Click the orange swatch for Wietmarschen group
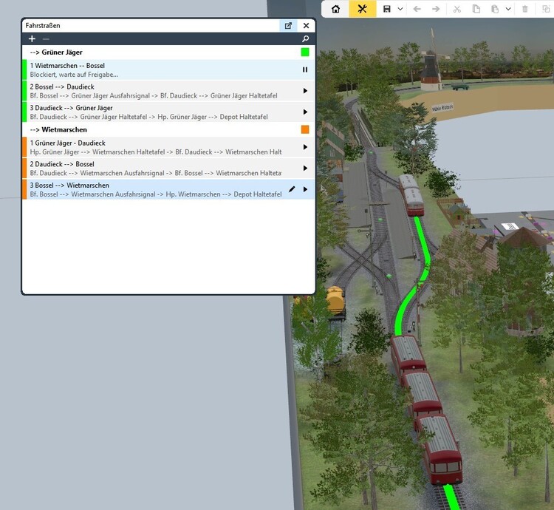This screenshot has width=554, height=510. point(305,129)
